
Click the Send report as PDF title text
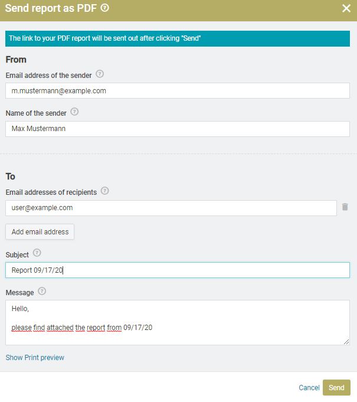[51, 8]
